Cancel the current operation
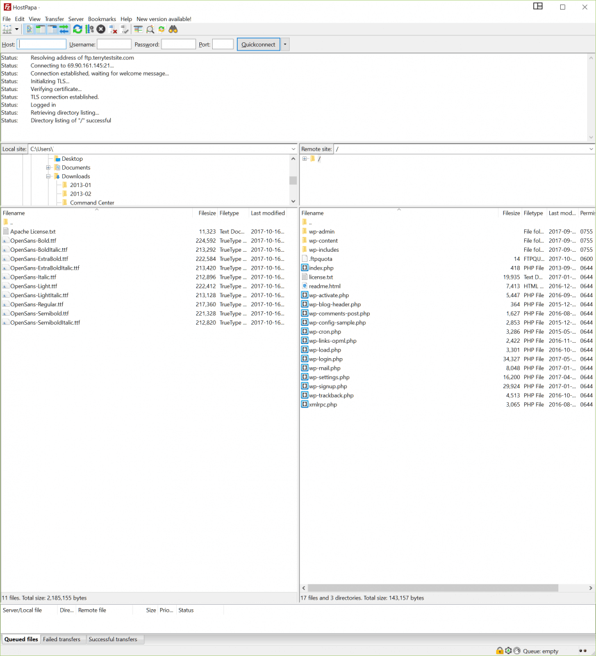 tap(100, 29)
